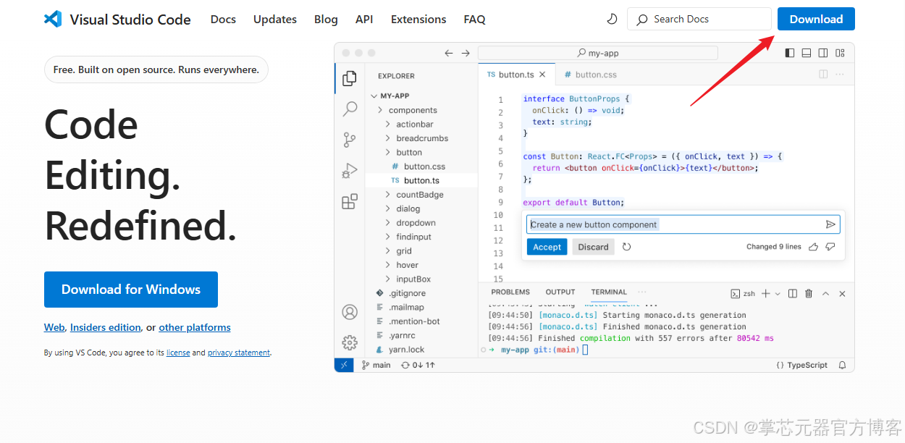Switch to the OUTPUT panel tab
The width and height of the screenshot is (905, 443).
[x=560, y=292]
